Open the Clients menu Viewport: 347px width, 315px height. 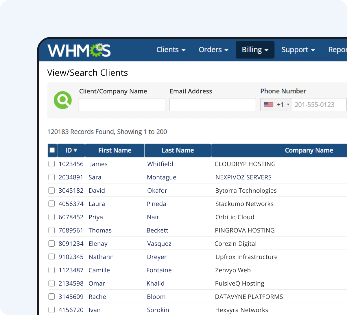[171, 50]
